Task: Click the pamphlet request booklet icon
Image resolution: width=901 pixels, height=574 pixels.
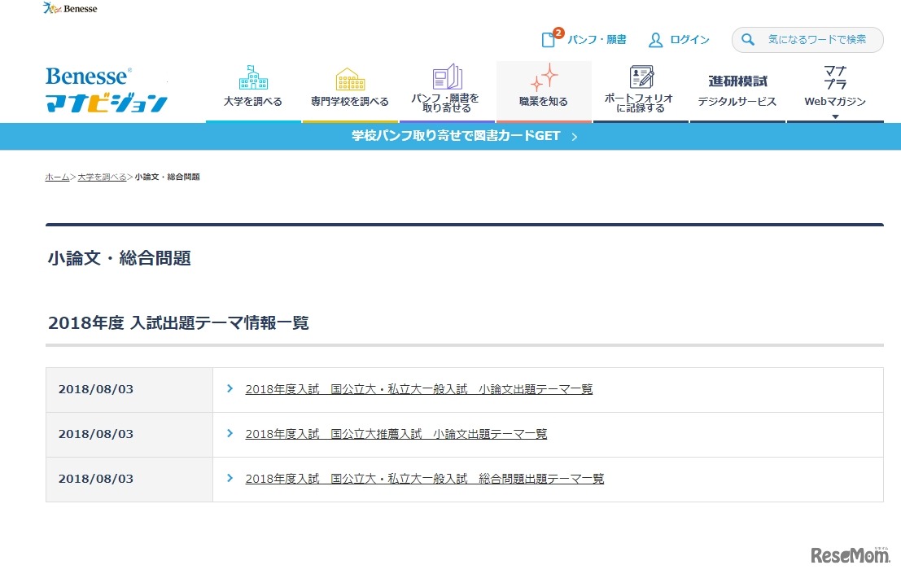Action: coord(447,77)
